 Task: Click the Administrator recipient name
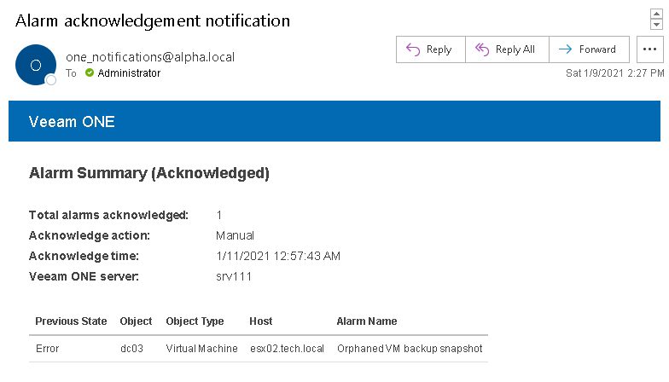(x=129, y=73)
